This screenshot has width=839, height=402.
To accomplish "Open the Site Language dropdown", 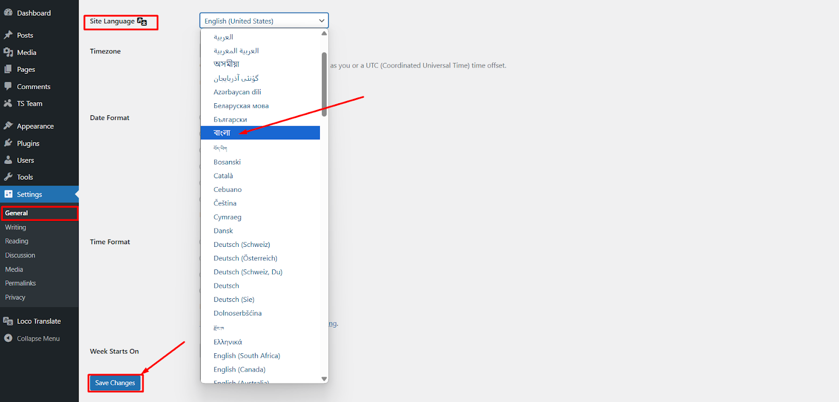I will click(264, 20).
